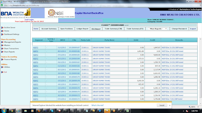Click remark "NSEFODec 17 2012 Bill Posted"

(172, 81)
